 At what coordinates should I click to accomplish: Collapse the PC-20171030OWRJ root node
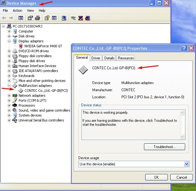tap(3, 26)
